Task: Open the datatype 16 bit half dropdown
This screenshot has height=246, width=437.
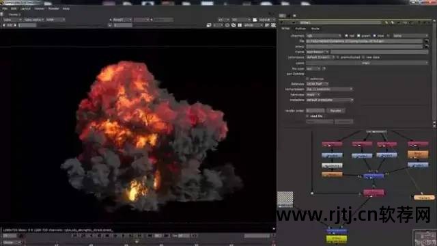Action: click(x=318, y=83)
